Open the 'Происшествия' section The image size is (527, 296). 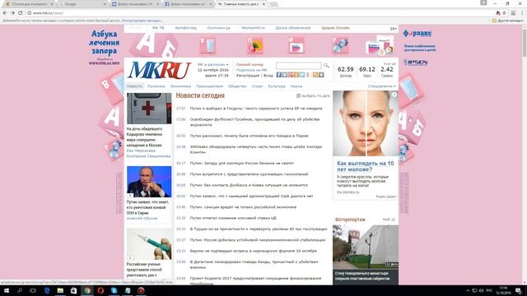(x=209, y=86)
